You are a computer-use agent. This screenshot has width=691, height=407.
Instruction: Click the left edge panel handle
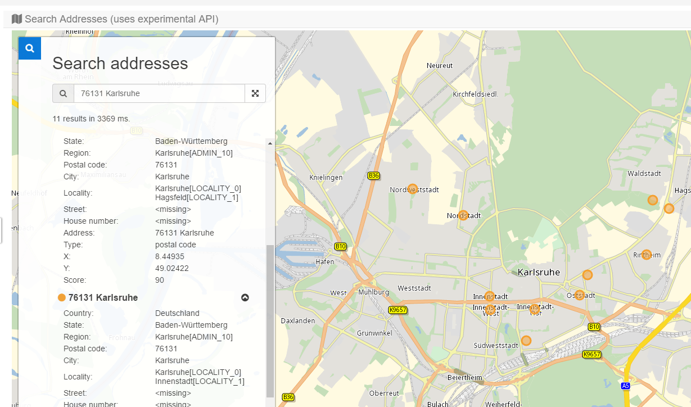[1, 230]
